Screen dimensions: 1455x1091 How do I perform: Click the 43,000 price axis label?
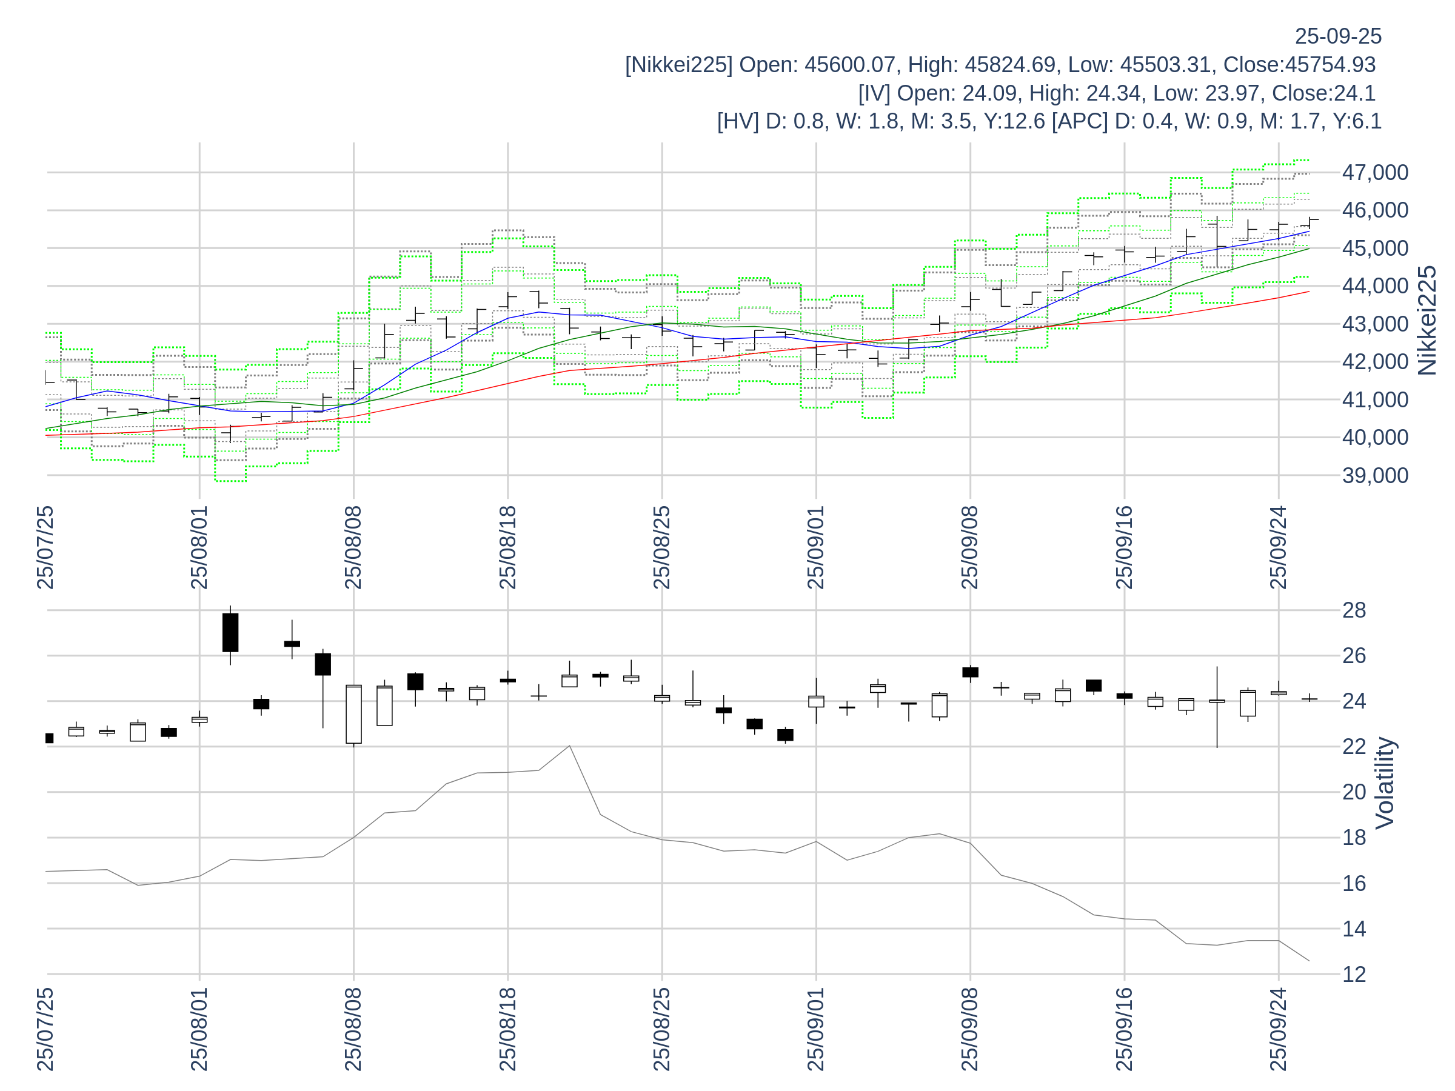pos(1374,324)
